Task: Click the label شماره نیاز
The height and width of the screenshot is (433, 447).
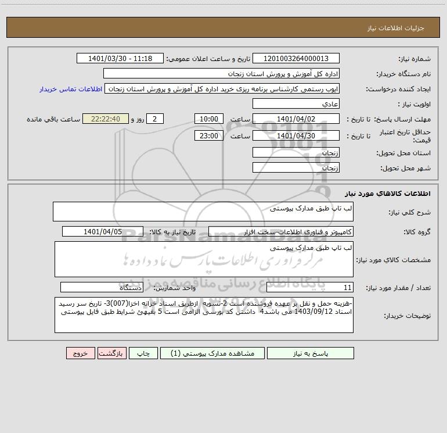Action: point(414,59)
